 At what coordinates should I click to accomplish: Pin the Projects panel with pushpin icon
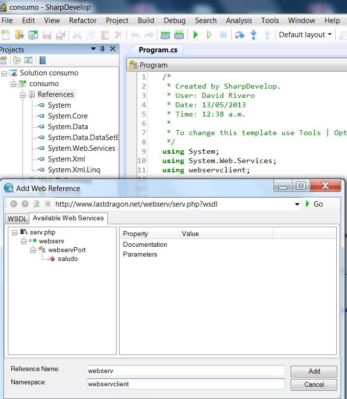tap(102, 49)
